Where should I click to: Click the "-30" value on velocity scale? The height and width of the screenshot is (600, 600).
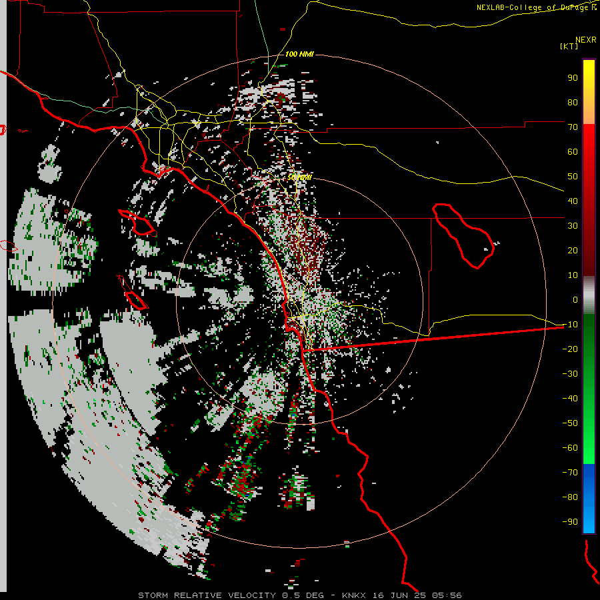pyautogui.click(x=570, y=374)
